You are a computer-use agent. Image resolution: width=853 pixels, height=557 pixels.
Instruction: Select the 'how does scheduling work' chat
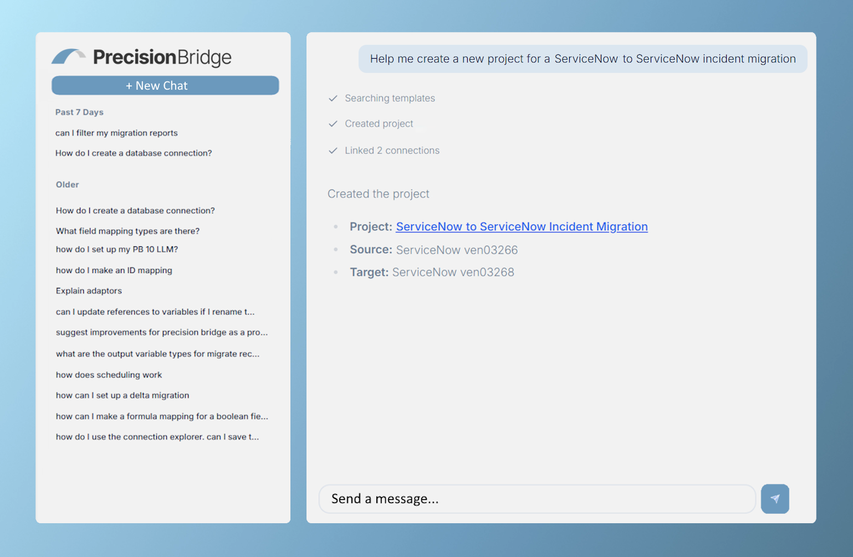click(109, 375)
